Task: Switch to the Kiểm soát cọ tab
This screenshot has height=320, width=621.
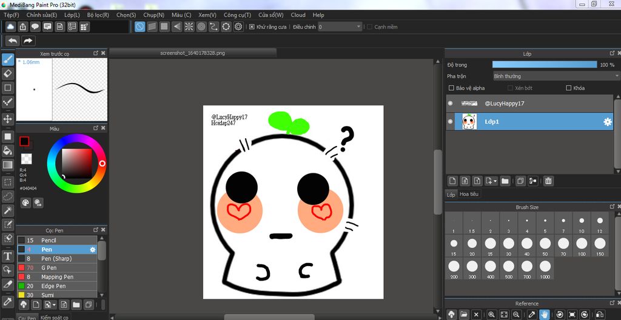Action: (x=54, y=318)
